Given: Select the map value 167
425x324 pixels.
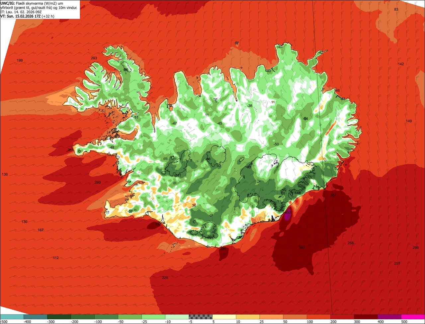Looking at the screenshot, I should (x=41, y=230).
